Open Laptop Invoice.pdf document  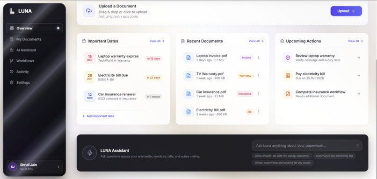coord(211,56)
